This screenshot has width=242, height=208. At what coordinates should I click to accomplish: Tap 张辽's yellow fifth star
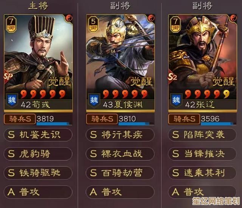226,94
